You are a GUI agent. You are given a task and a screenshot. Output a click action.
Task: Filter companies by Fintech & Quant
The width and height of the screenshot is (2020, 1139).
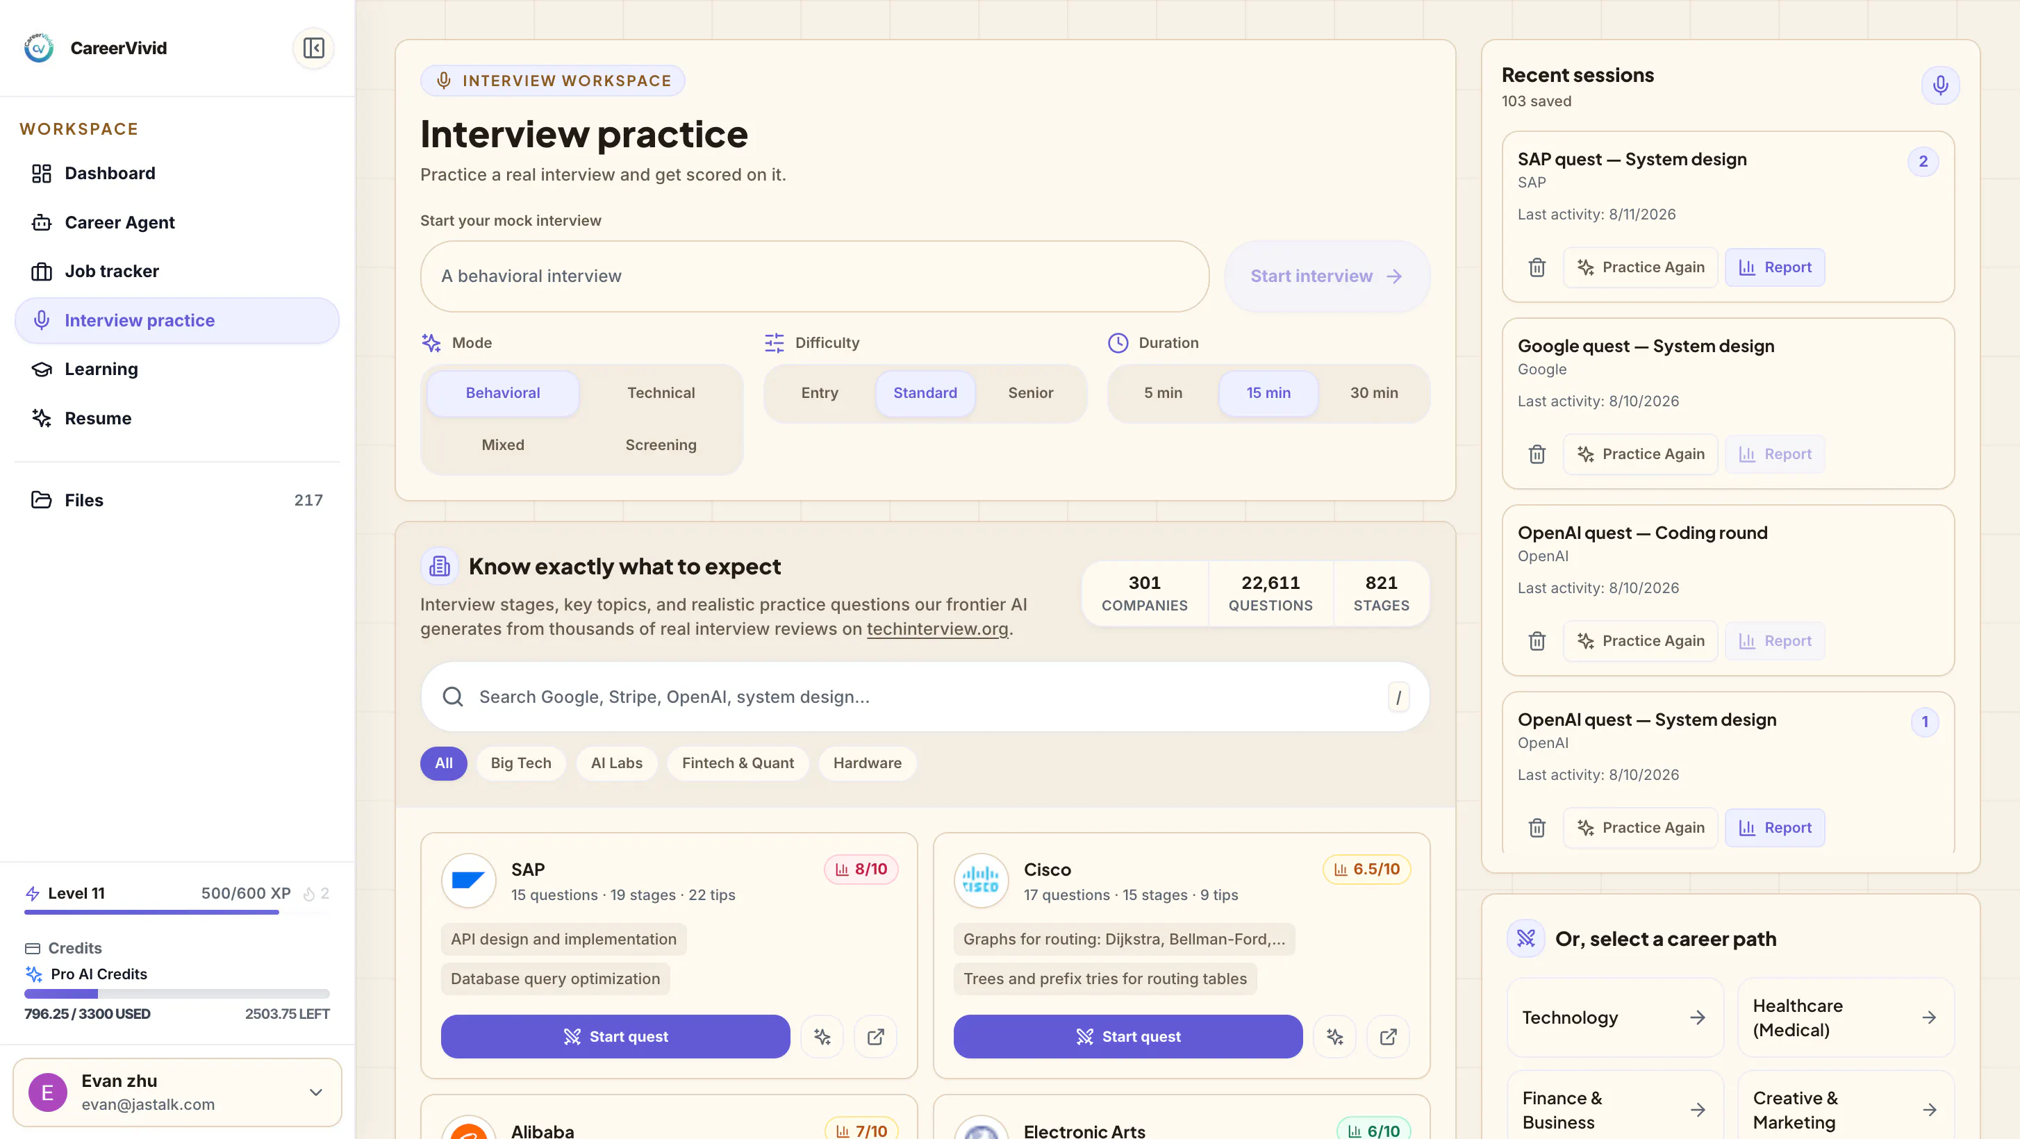[738, 763]
